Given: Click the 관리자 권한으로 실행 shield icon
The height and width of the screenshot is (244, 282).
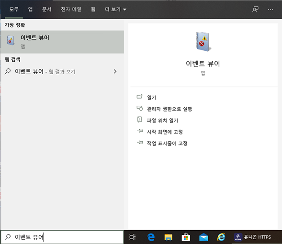Looking at the screenshot, I should click(x=139, y=108).
